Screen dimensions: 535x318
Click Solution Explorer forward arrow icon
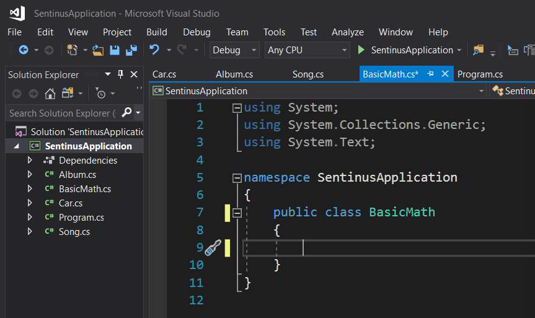33,93
